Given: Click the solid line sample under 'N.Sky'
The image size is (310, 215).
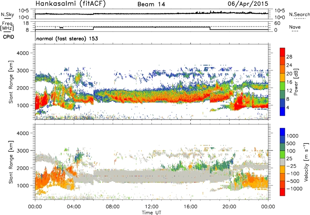Looking at the screenshot, I should pyautogui.click(x=7, y=18).
